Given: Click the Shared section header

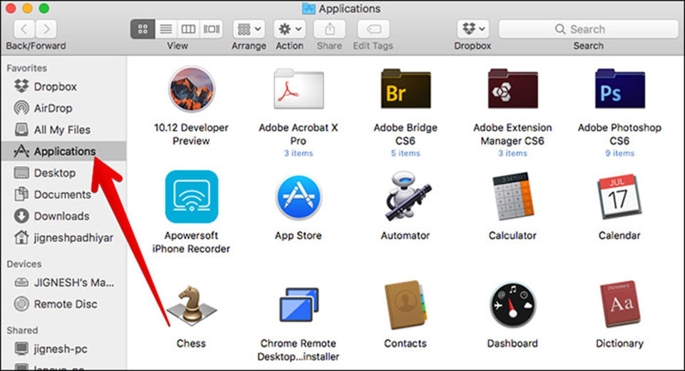Looking at the screenshot, I should tap(22, 330).
